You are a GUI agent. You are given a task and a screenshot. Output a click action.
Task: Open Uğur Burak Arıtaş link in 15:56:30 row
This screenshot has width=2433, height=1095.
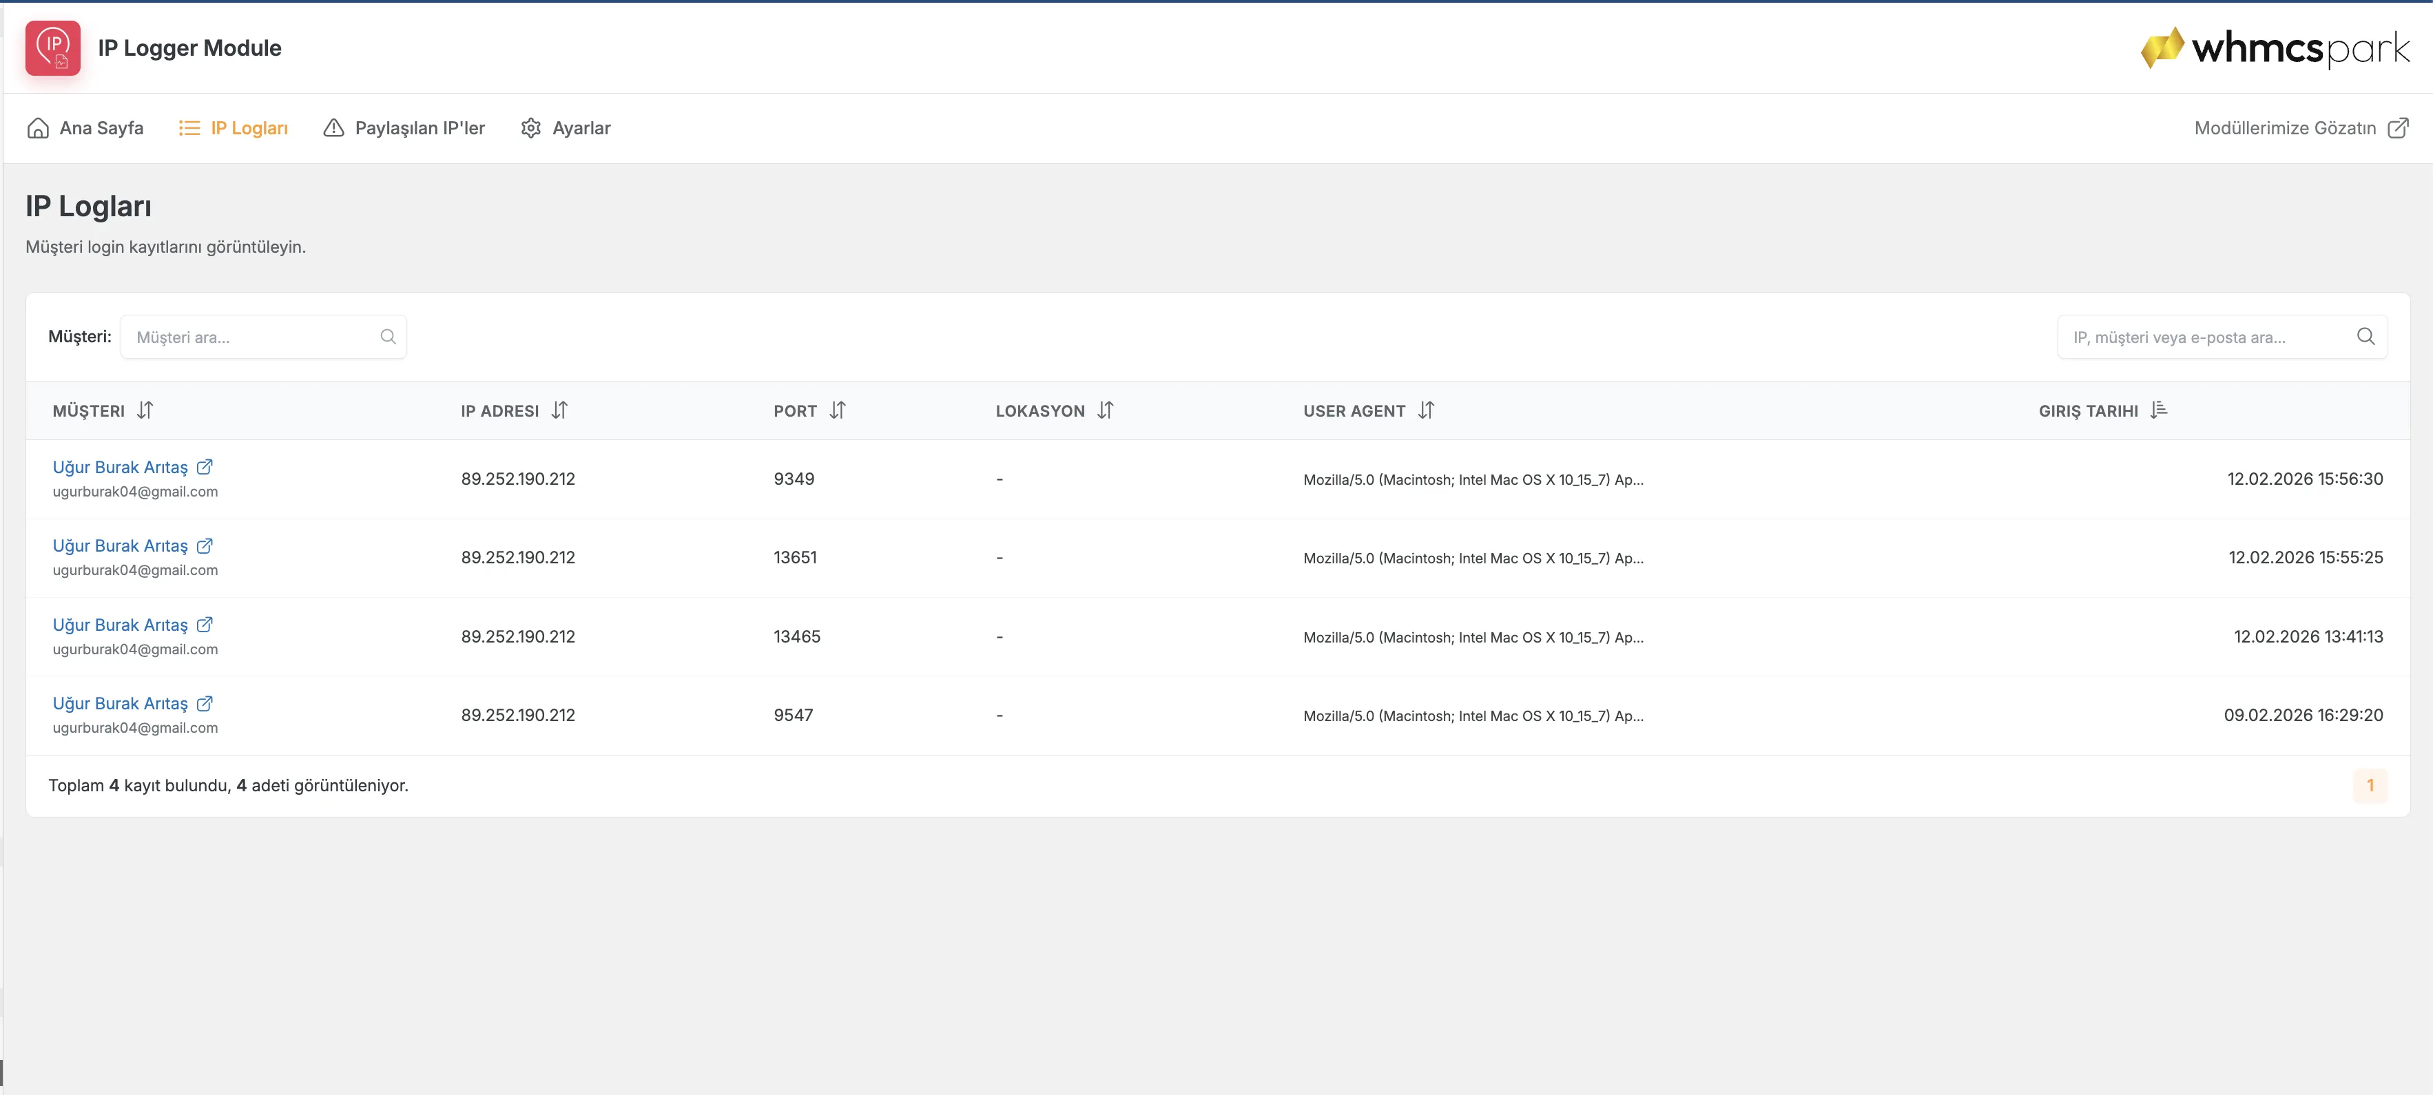pos(120,467)
